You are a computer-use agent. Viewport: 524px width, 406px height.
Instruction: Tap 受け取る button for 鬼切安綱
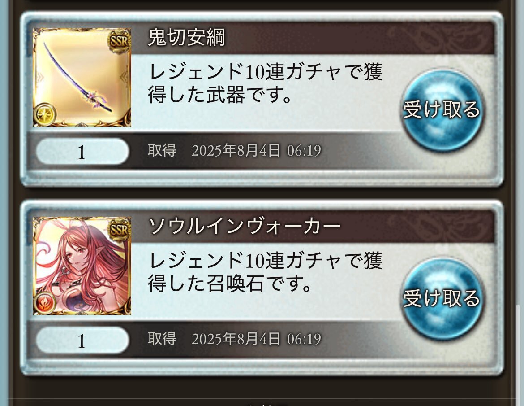(x=442, y=110)
